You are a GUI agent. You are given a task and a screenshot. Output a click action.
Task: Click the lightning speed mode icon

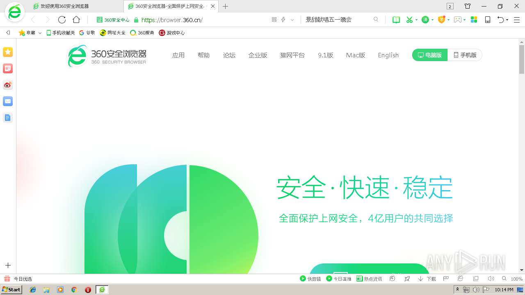pos(283,20)
